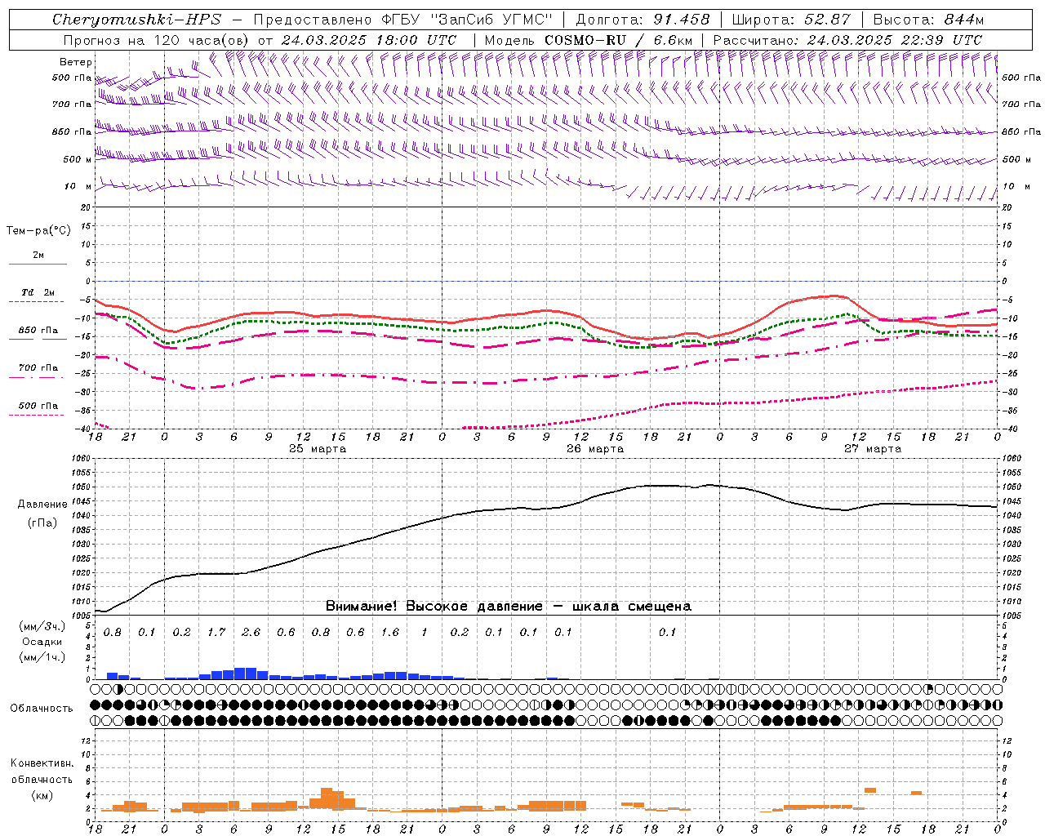Screen dimensions: 1045x836
Task: Click the Ветер panel label
Action: point(75,62)
